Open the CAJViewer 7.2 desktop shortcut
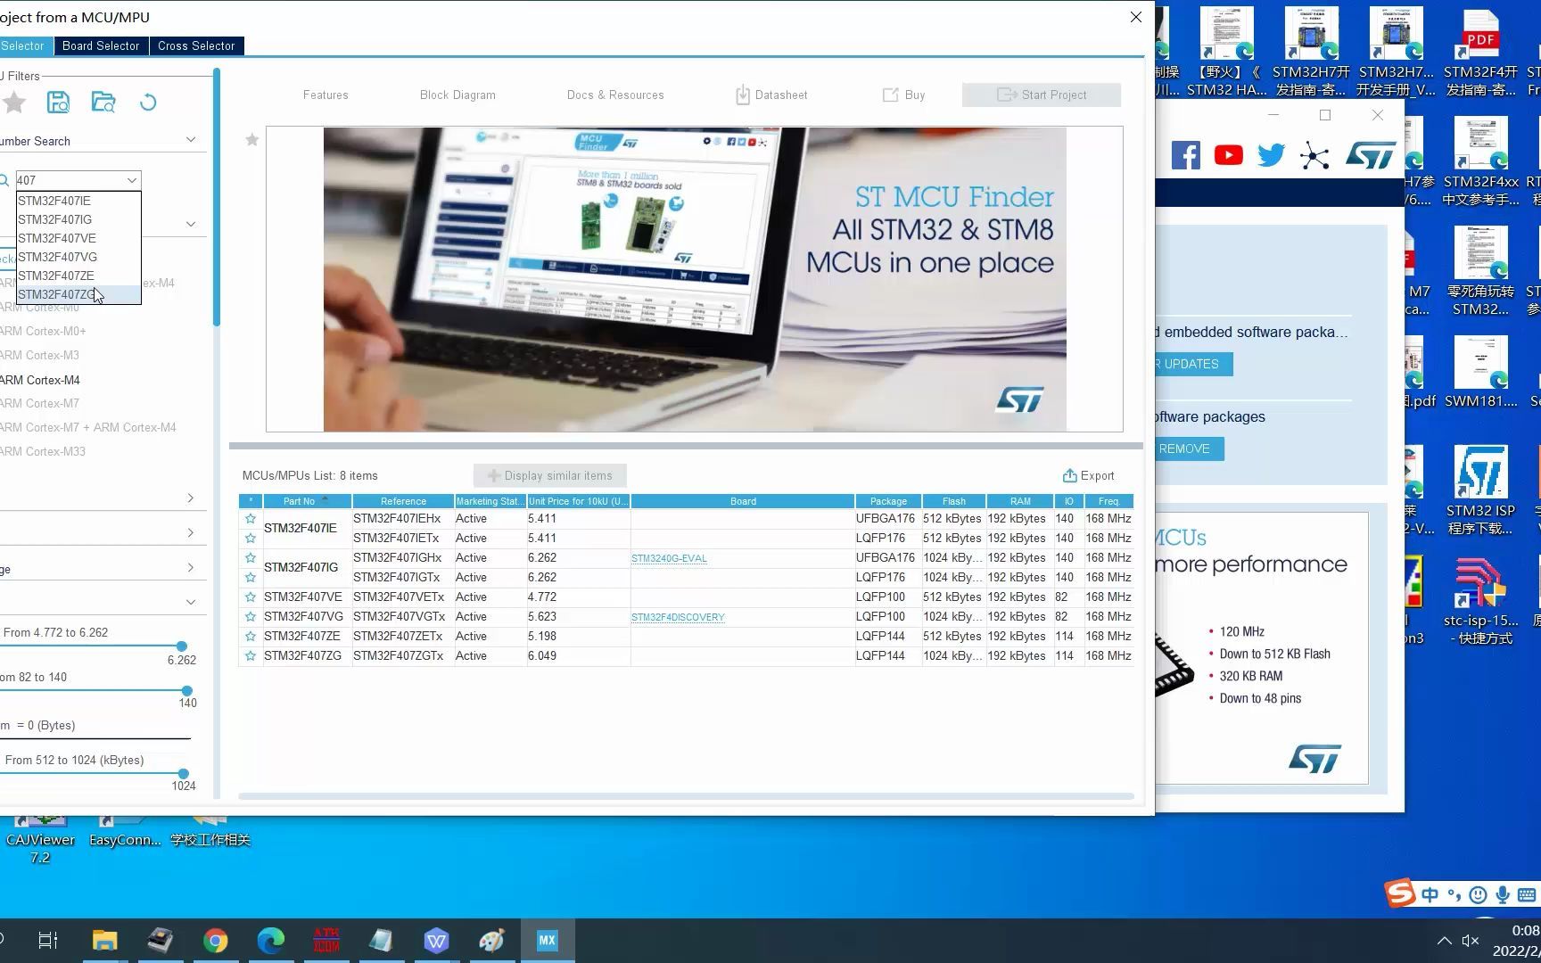This screenshot has height=963, width=1541. [40, 839]
